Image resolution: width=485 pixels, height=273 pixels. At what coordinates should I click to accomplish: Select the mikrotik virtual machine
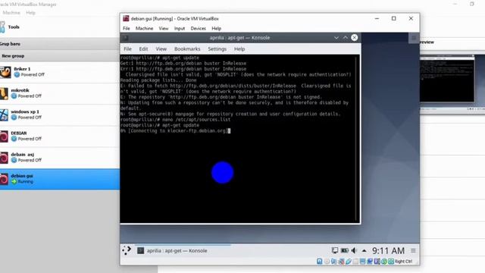60,93
